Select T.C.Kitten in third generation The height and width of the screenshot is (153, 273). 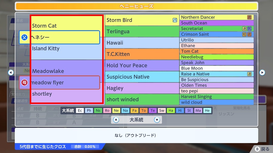click(142, 54)
